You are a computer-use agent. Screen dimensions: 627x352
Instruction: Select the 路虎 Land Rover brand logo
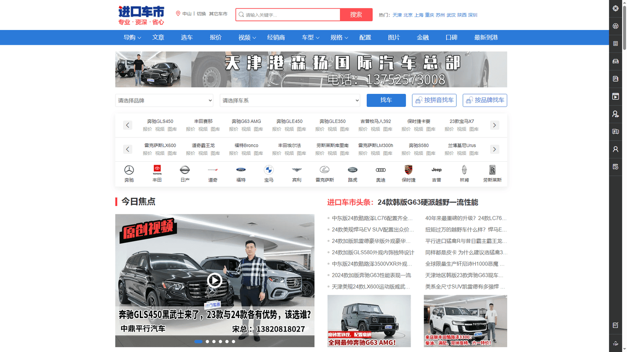pyautogui.click(x=353, y=170)
